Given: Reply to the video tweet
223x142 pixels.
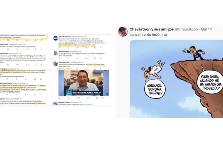Looking at the screenshot, I should [x=60, y=98].
